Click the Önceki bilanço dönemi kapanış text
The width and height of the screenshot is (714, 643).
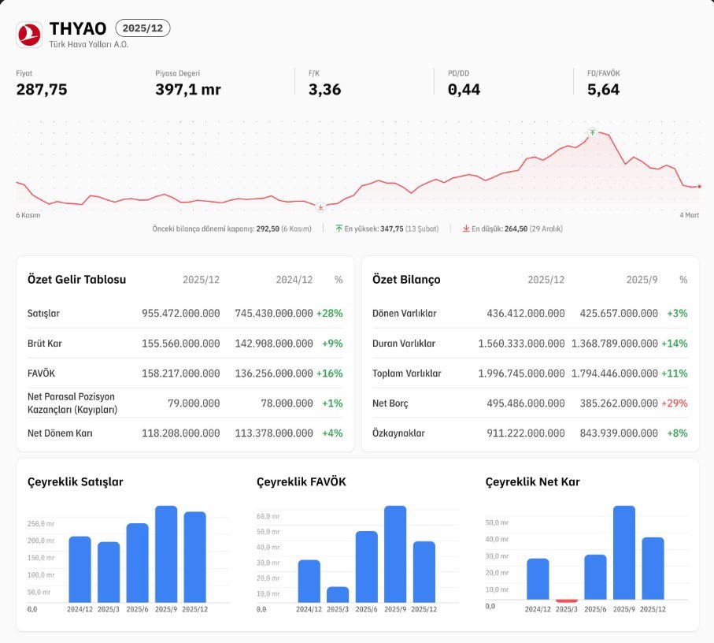pos(231,229)
